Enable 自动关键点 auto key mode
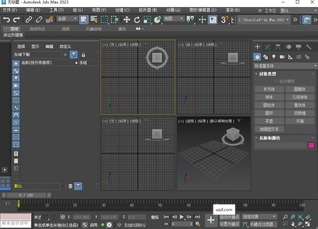The width and height of the screenshot is (318, 229). 229,216
